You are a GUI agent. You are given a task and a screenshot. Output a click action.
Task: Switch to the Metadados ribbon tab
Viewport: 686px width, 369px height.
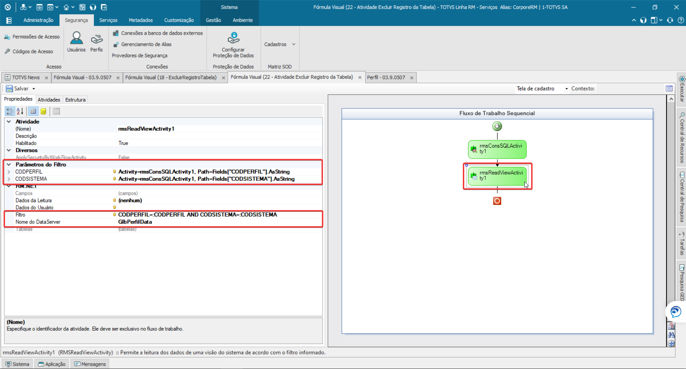pyautogui.click(x=141, y=20)
